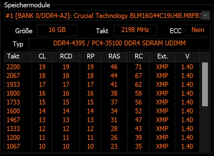The height and width of the screenshot is (156, 214).
Task: Click RAS value 44 in the table
Action: point(114,76)
